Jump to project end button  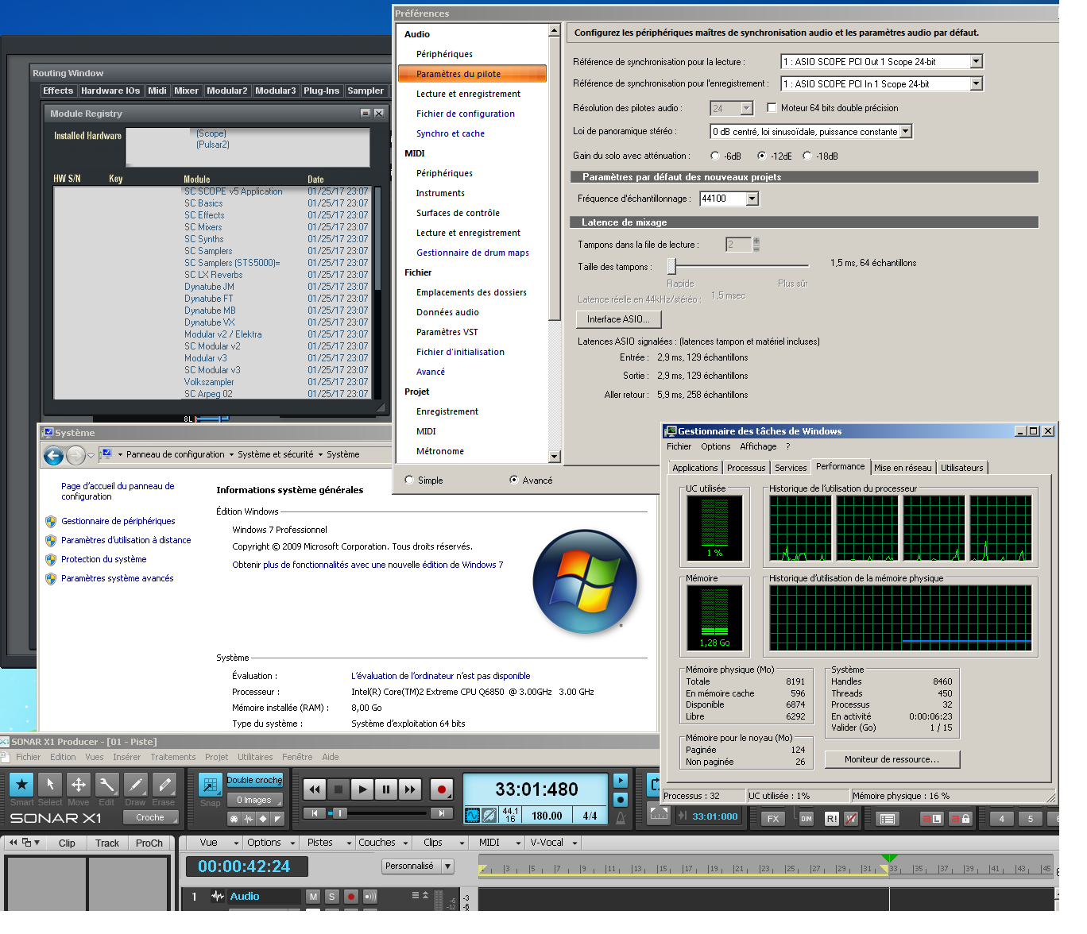coord(441,813)
